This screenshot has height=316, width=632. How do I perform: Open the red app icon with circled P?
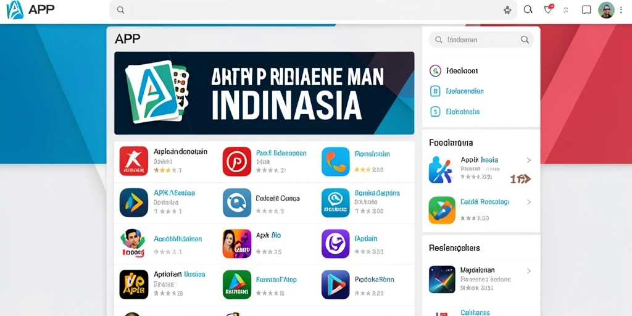(237, 161)
